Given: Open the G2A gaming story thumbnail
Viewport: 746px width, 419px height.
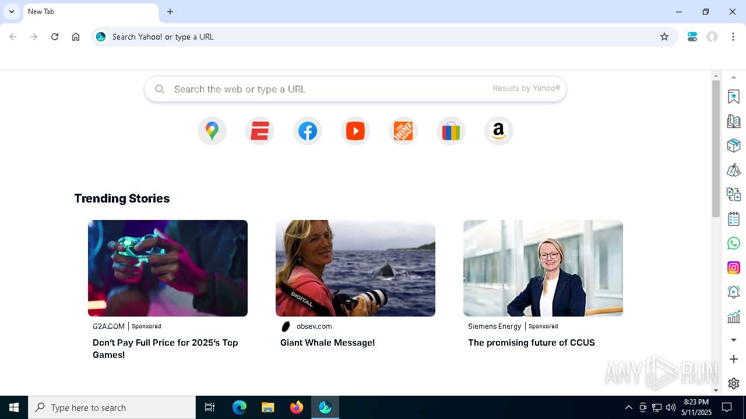Looking at the screenshot, I should (x=168, y=268).
